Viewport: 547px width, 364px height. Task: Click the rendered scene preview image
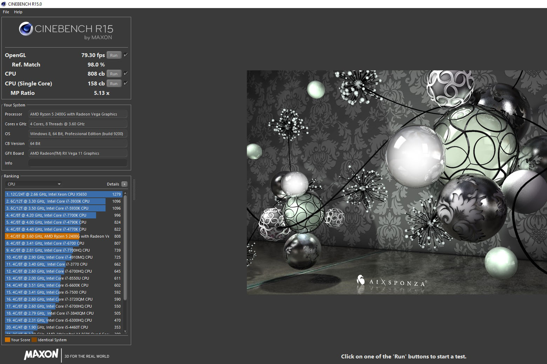(397, 182)
